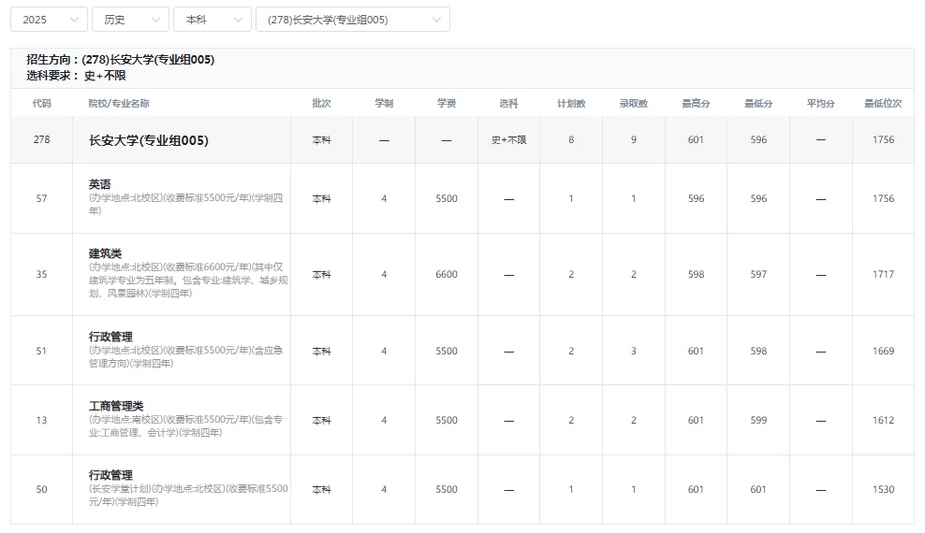Image resolution: width=925 pixels, height=533 pixels.
Task: Click the 史+不限 cell in group row
Action: click(508, 139)
